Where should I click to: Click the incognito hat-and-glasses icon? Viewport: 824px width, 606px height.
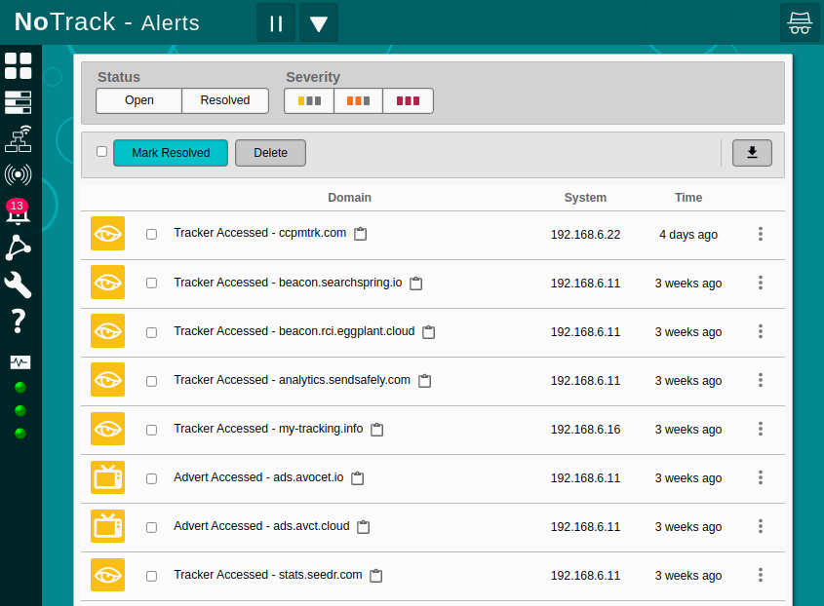click(x=800, y=22)
